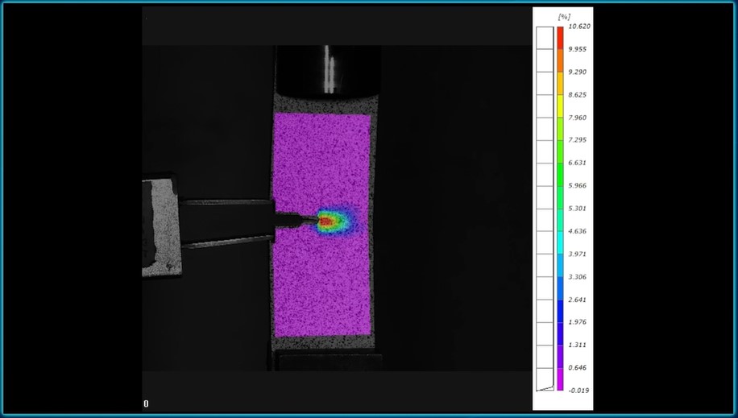The image size is (738, 418).
Task: Click the 0.646 legend value
Action: coord(578,367)
